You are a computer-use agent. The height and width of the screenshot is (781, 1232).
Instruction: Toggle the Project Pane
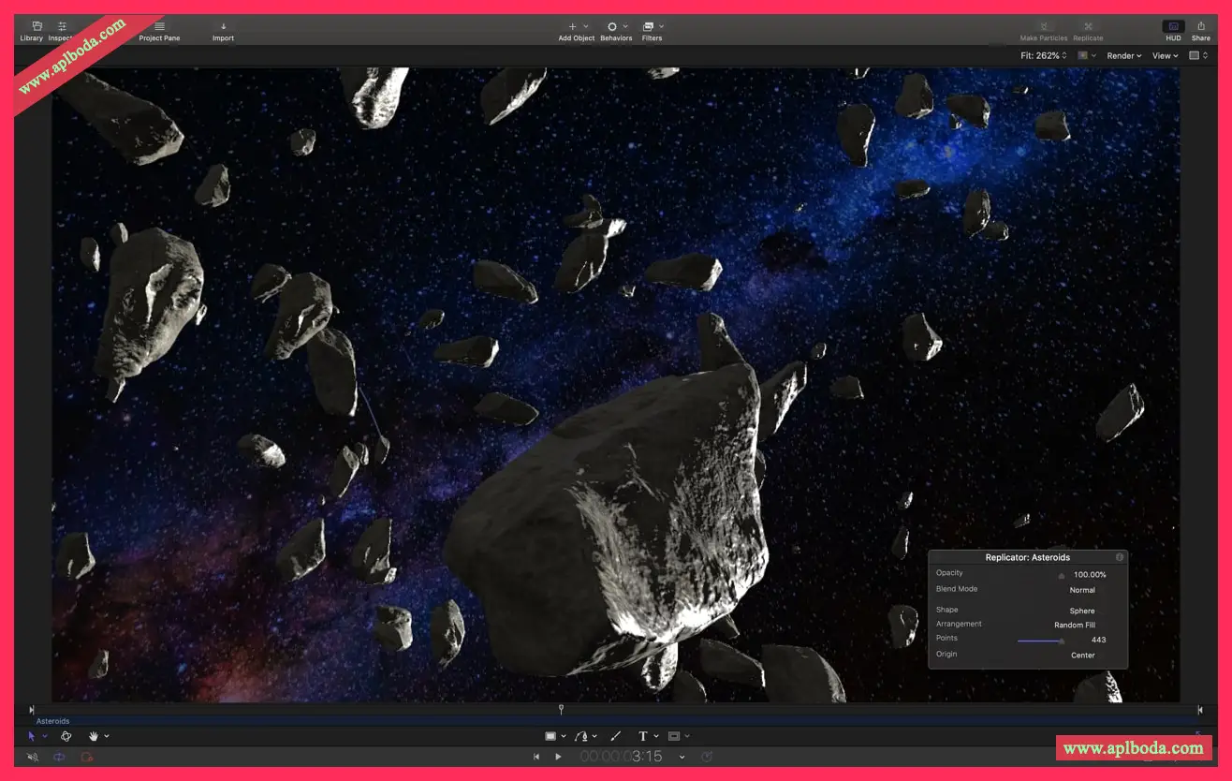tap(159, 31)
